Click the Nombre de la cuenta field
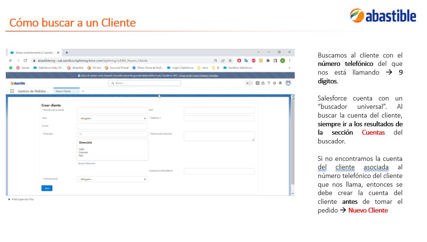The image size is (427, 242). point(112,111)
